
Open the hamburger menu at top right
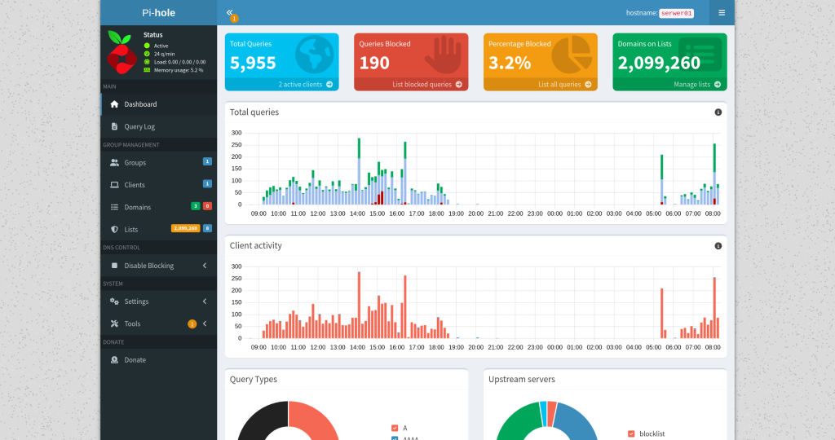722,13
